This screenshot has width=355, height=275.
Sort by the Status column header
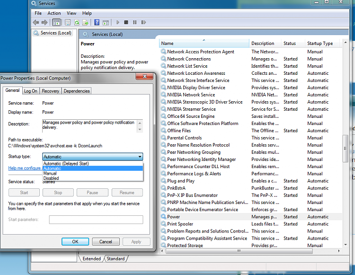pyautogui.click(x=293, y=43)
